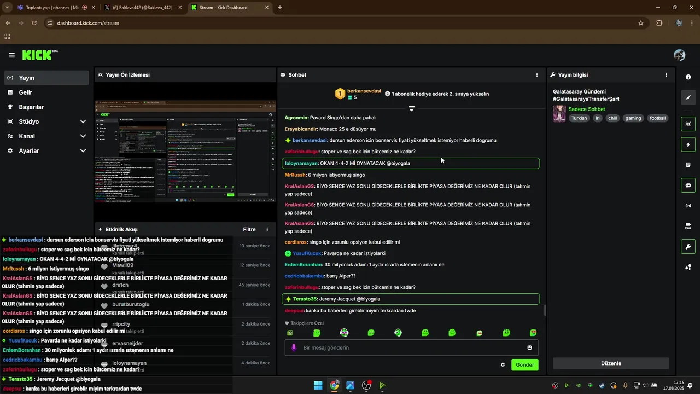The width and height of the screenshot is (700, 394).
Task: Open OBS Studio from the taskbar
Action: 366,385
